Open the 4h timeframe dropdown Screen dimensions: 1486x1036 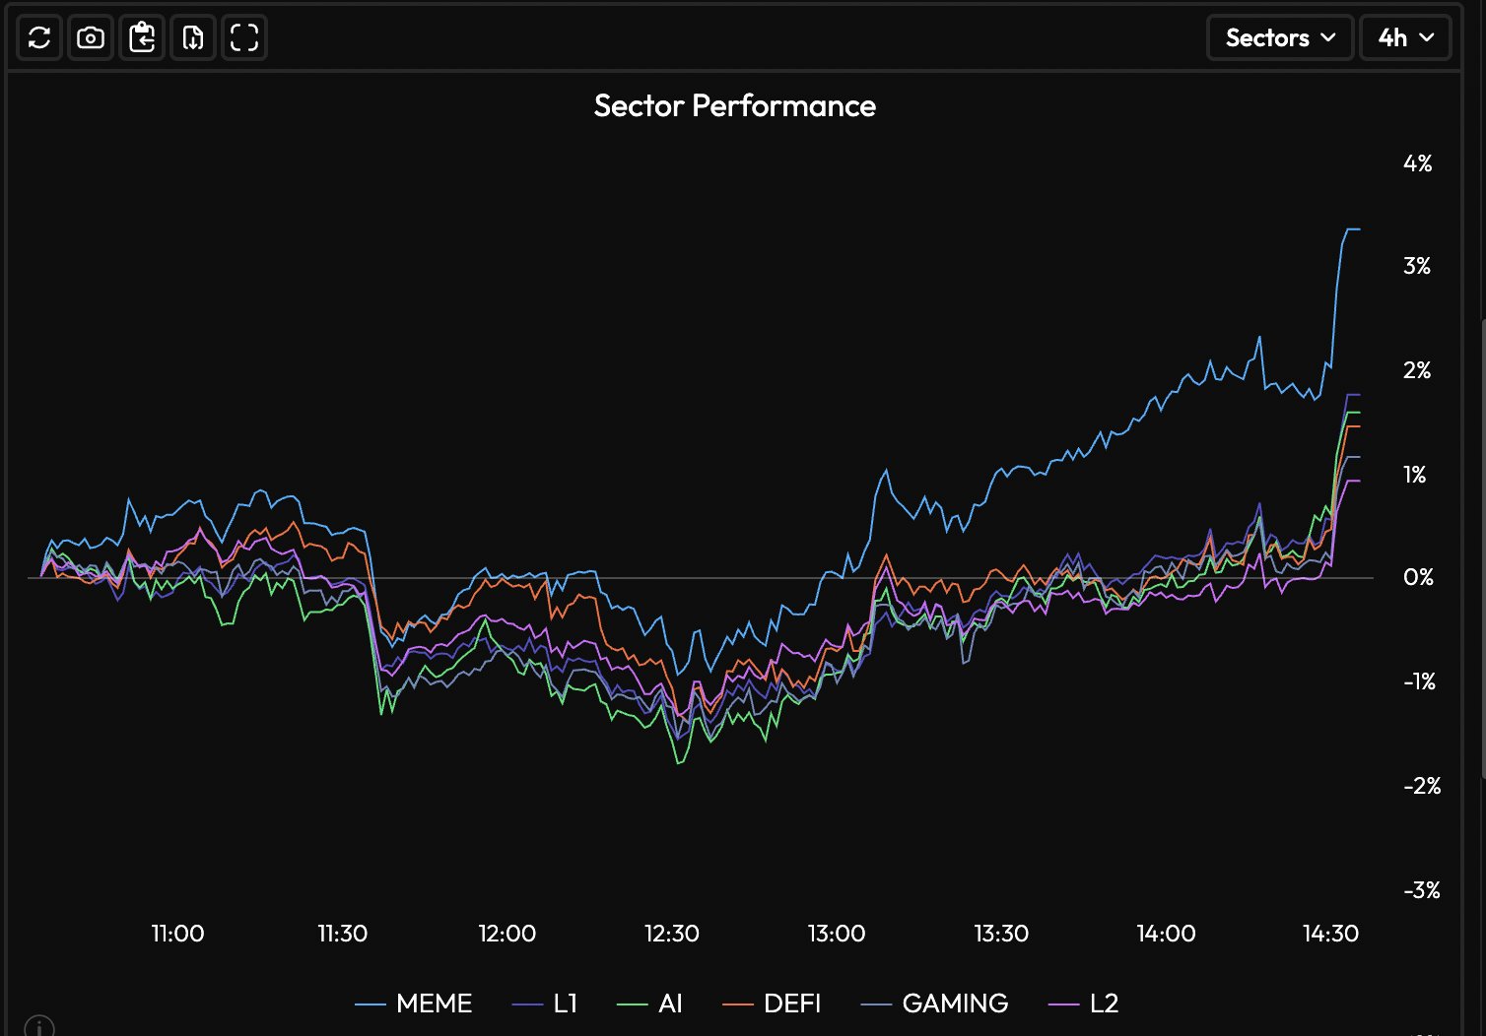[x=1405, y=38]
